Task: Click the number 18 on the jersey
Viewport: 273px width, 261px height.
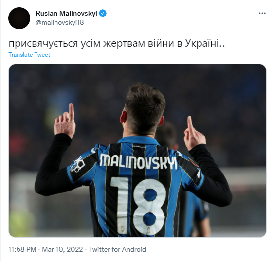Action: point(138,206)
